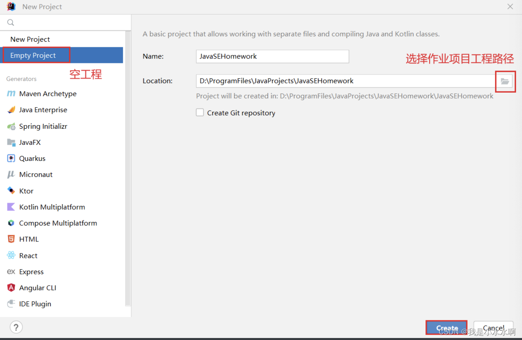Focus the Location path field
522x340 pixels.
346,81
